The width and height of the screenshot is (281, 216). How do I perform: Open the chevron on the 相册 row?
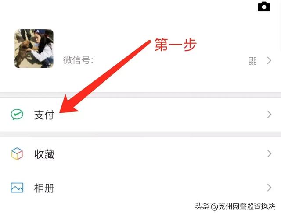pos(269,188)
